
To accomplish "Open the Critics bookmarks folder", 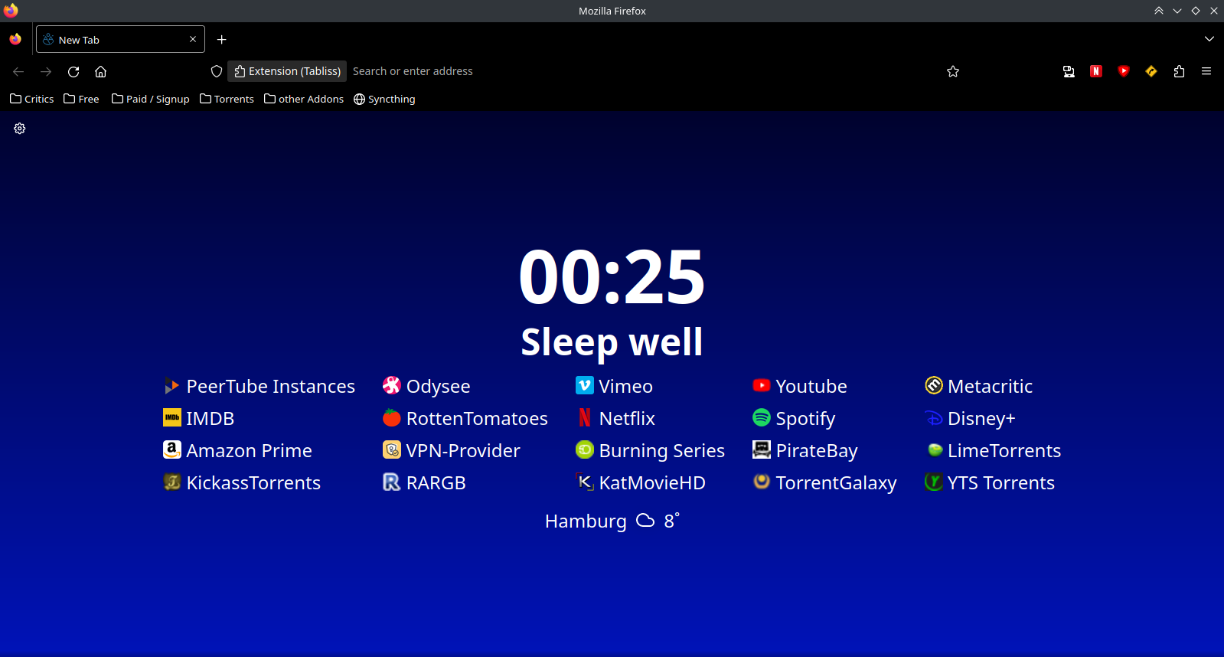I will pos(32,99).
